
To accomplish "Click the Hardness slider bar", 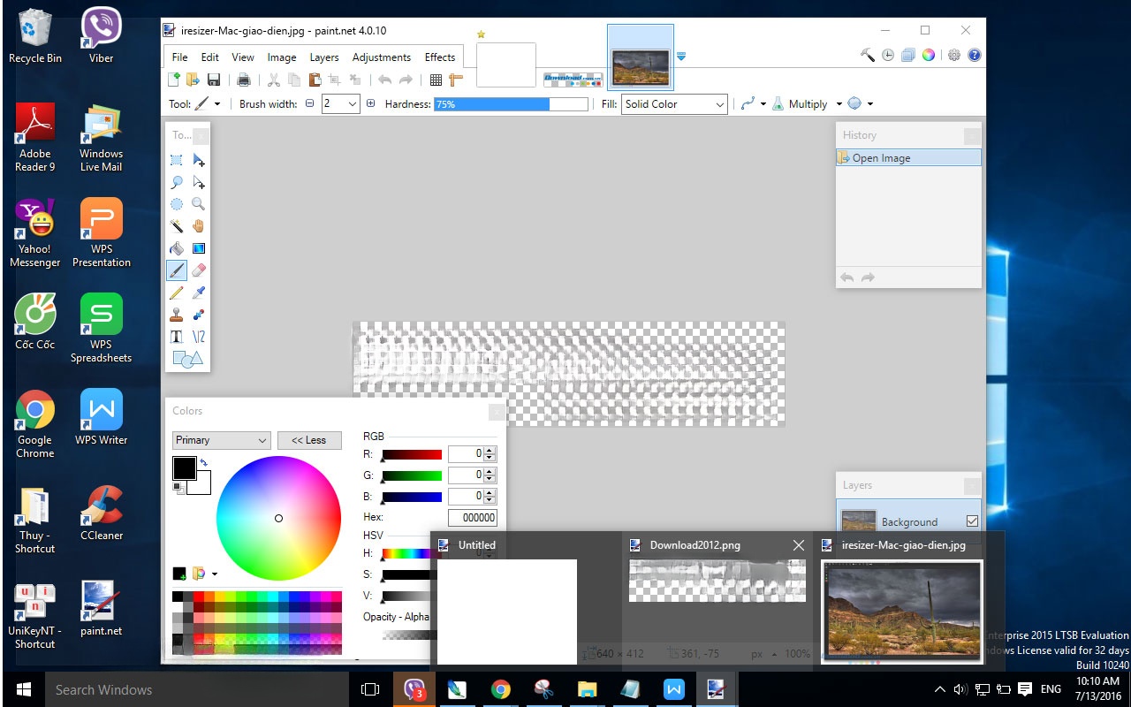I will tap(511, 103).
